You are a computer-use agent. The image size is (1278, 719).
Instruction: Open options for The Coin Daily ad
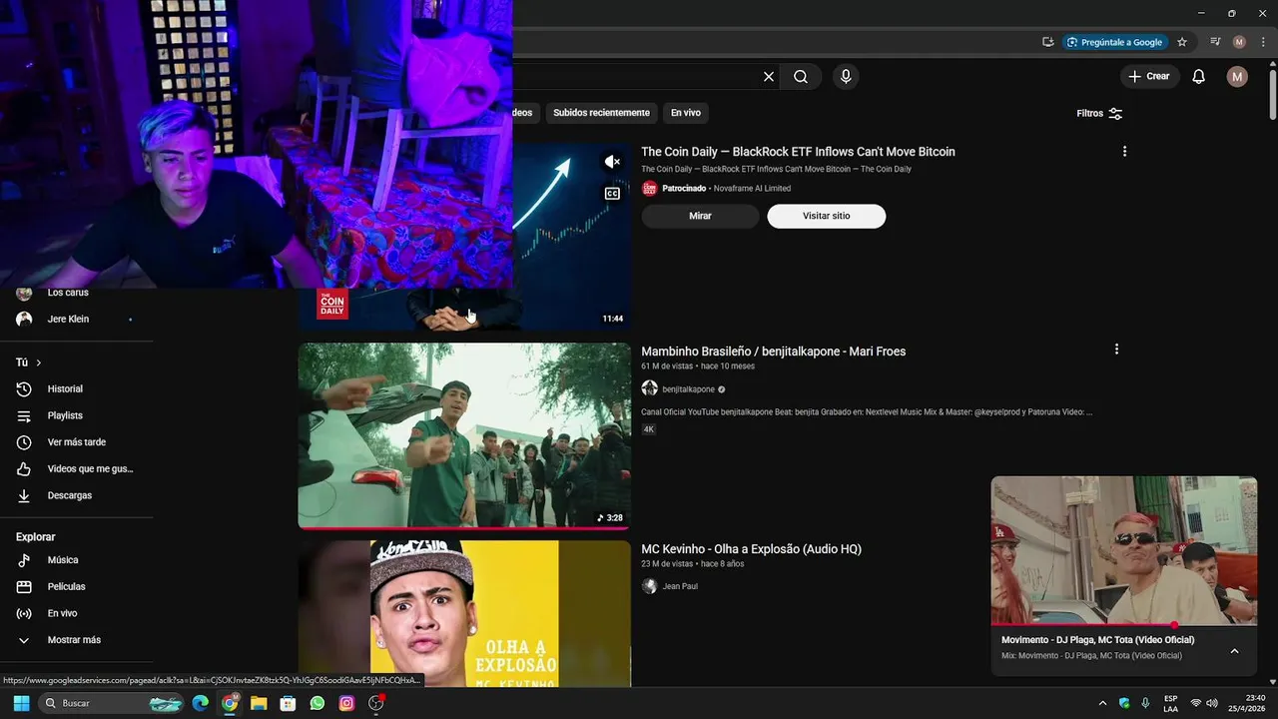click(1124, 152)
